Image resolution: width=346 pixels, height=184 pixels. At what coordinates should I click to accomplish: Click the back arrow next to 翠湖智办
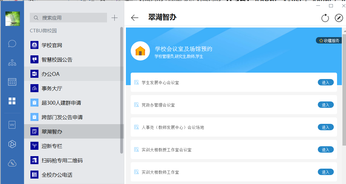coord(135,18)
